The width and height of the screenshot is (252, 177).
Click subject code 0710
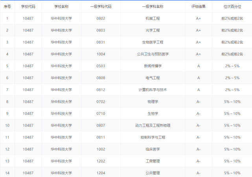(101, 114)
